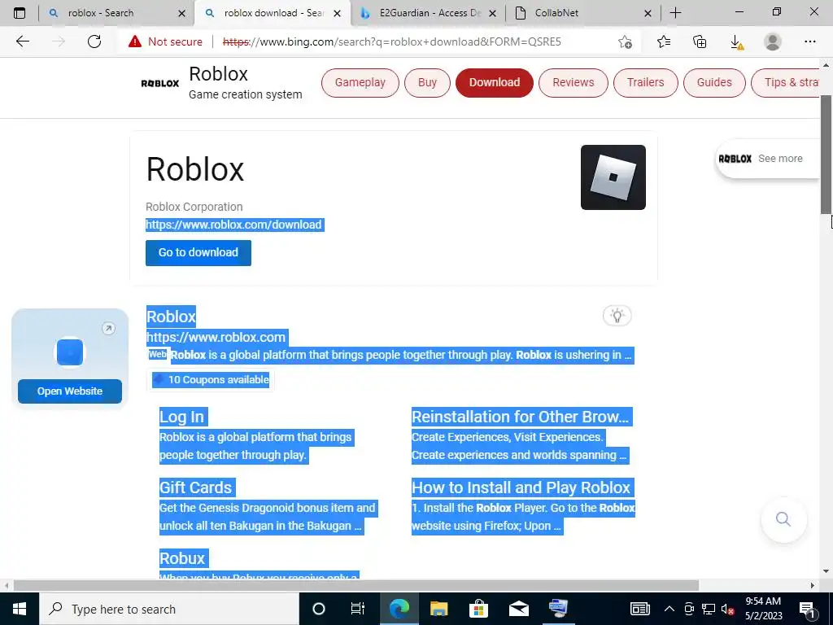Click the browser address bar URL

(x=392, y=42)
